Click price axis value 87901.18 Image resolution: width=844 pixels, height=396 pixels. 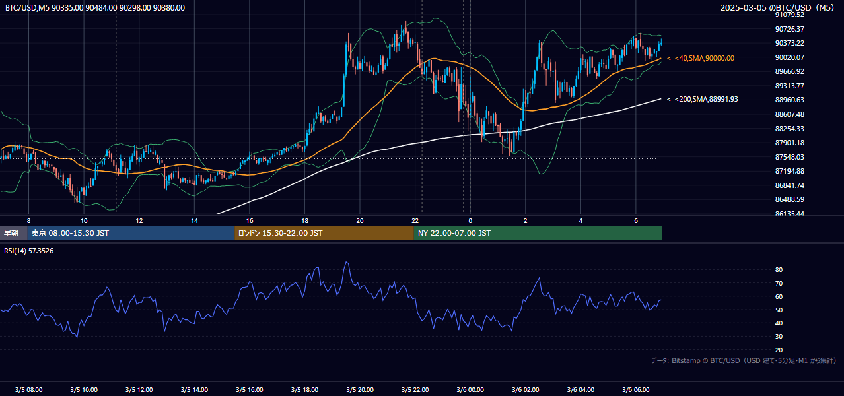tap(789, 143)
